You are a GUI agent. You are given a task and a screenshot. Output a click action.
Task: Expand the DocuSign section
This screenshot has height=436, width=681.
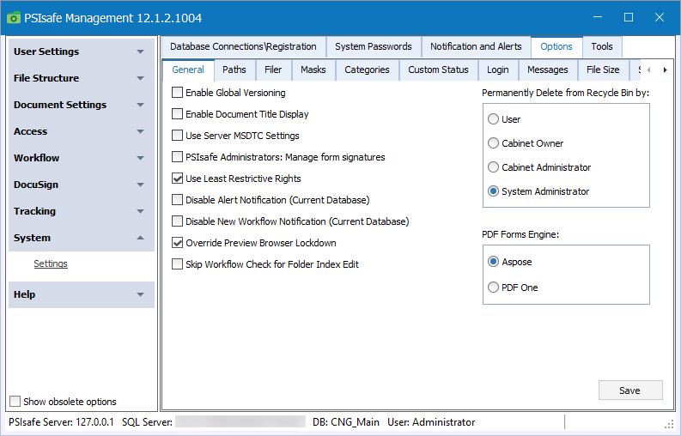point(82,185)
